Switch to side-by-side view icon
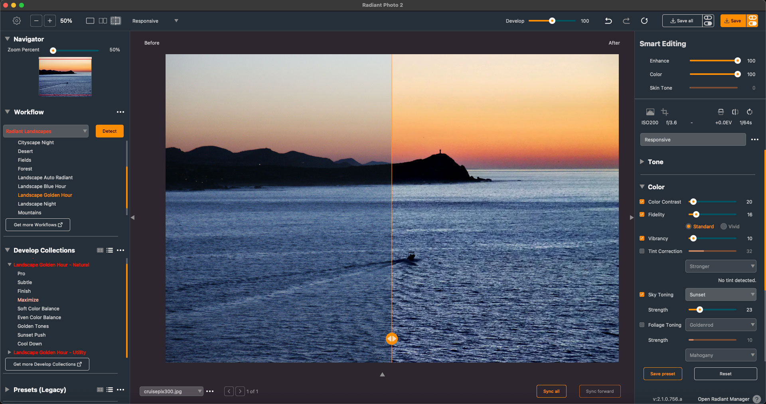The width and height of the screenshot is (766, 404). tap(103, 21)
